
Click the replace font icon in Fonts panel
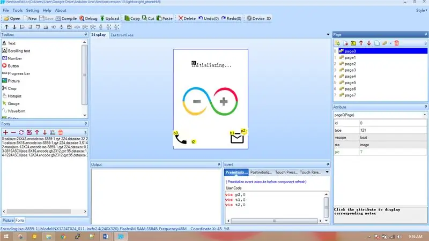[21, 132]
